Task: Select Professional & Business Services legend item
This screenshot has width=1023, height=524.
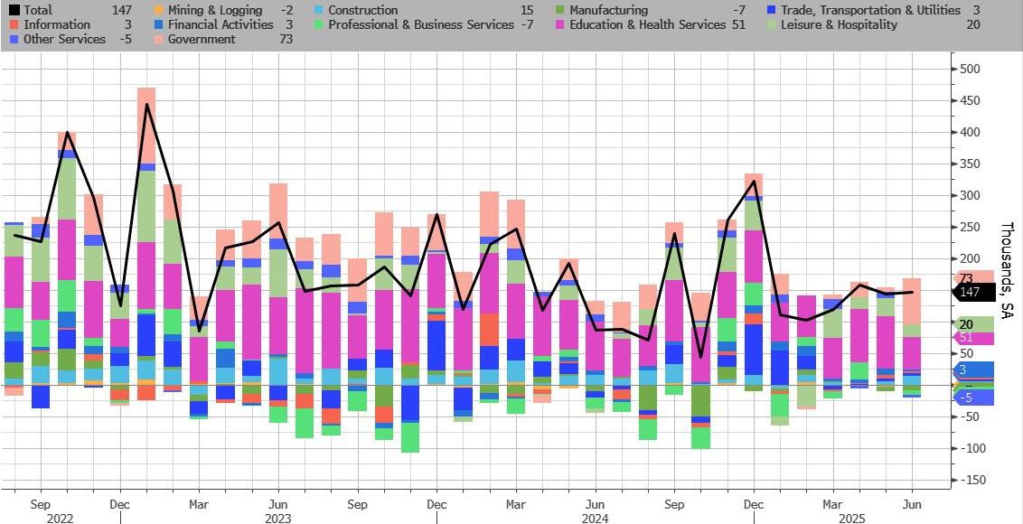Action: 419,25
